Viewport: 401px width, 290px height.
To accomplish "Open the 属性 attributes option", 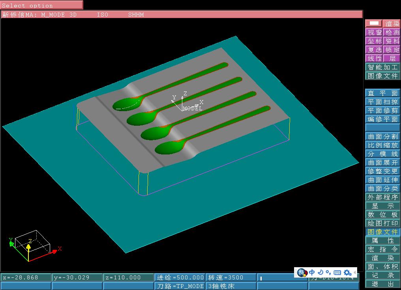I will coord(382,241).
